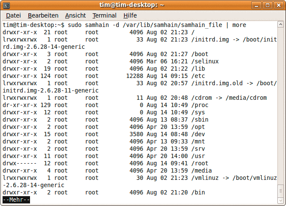Click the --Mehr-- pager prompt

(x=16, y=200)
